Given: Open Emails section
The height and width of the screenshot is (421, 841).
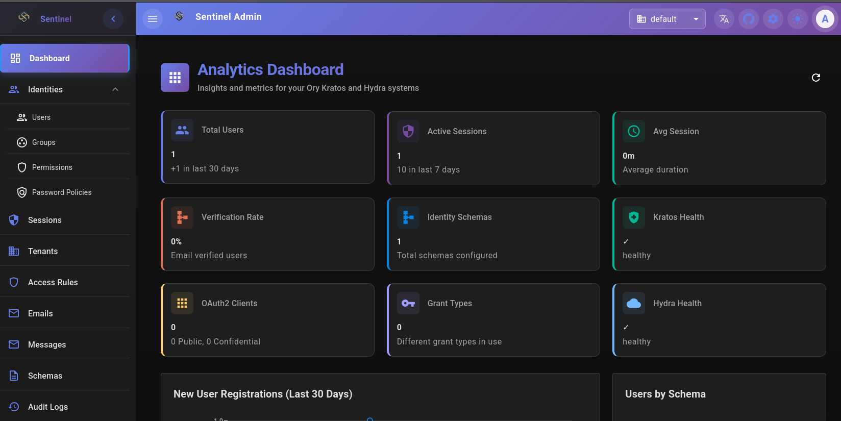Looking at the screenshot, I should [65, 313].
